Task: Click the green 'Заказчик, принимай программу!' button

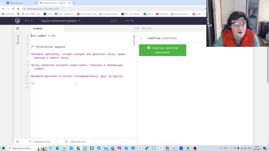Action: 163,50
